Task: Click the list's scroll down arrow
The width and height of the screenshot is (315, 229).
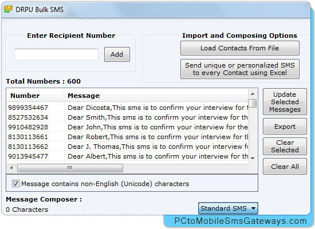Action: point(253,158)
